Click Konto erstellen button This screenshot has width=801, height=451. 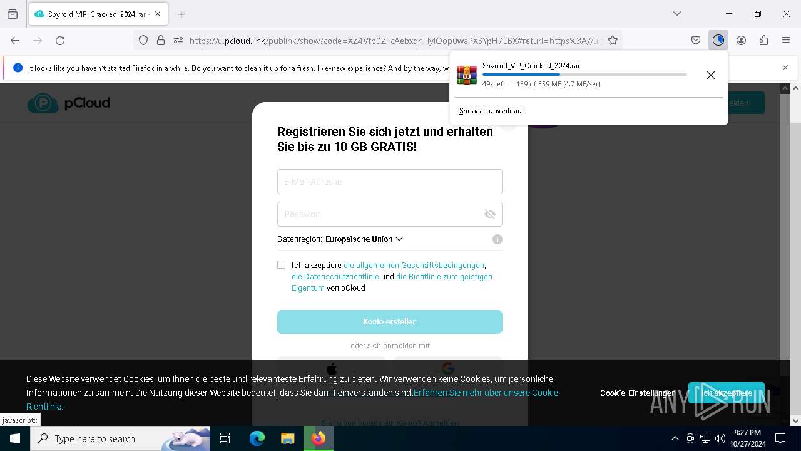[390, 321]
